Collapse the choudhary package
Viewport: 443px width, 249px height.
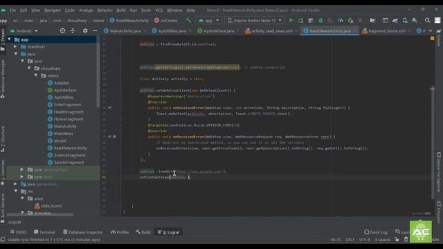pos(29,68)
